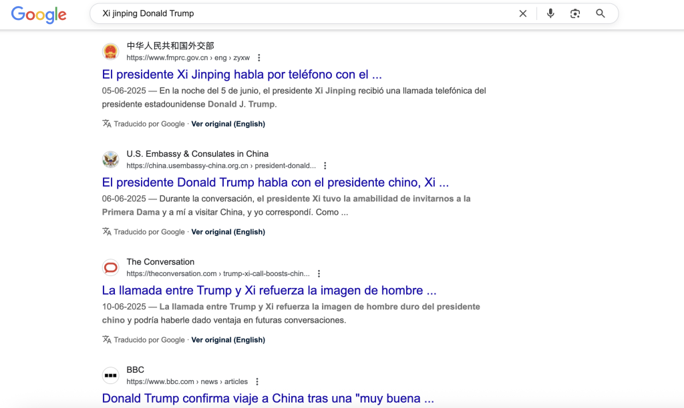The width and height of the screenshot is (684, 408).
Task: Click translate icon under The Conversation result
Action: click(x=106, y=339)
